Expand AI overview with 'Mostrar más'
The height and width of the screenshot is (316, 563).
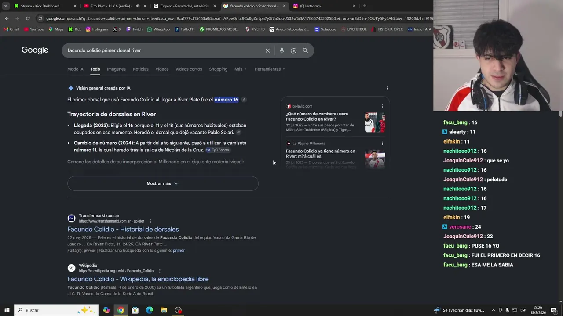[x=163, y=183]
